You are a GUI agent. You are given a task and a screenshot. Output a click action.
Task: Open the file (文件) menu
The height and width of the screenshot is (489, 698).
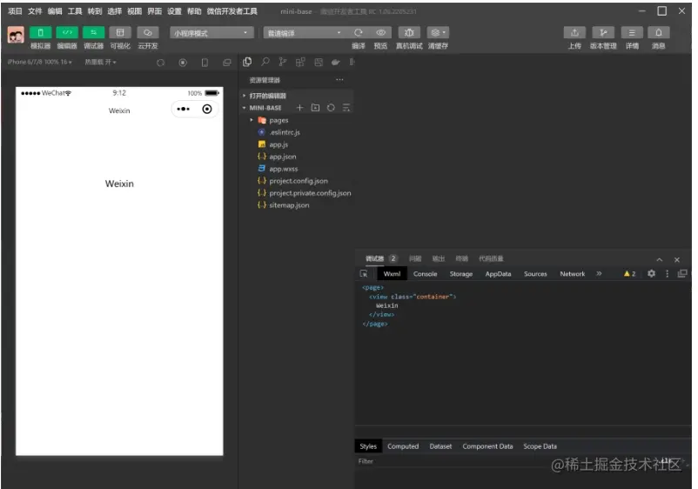tap(35, 11)
